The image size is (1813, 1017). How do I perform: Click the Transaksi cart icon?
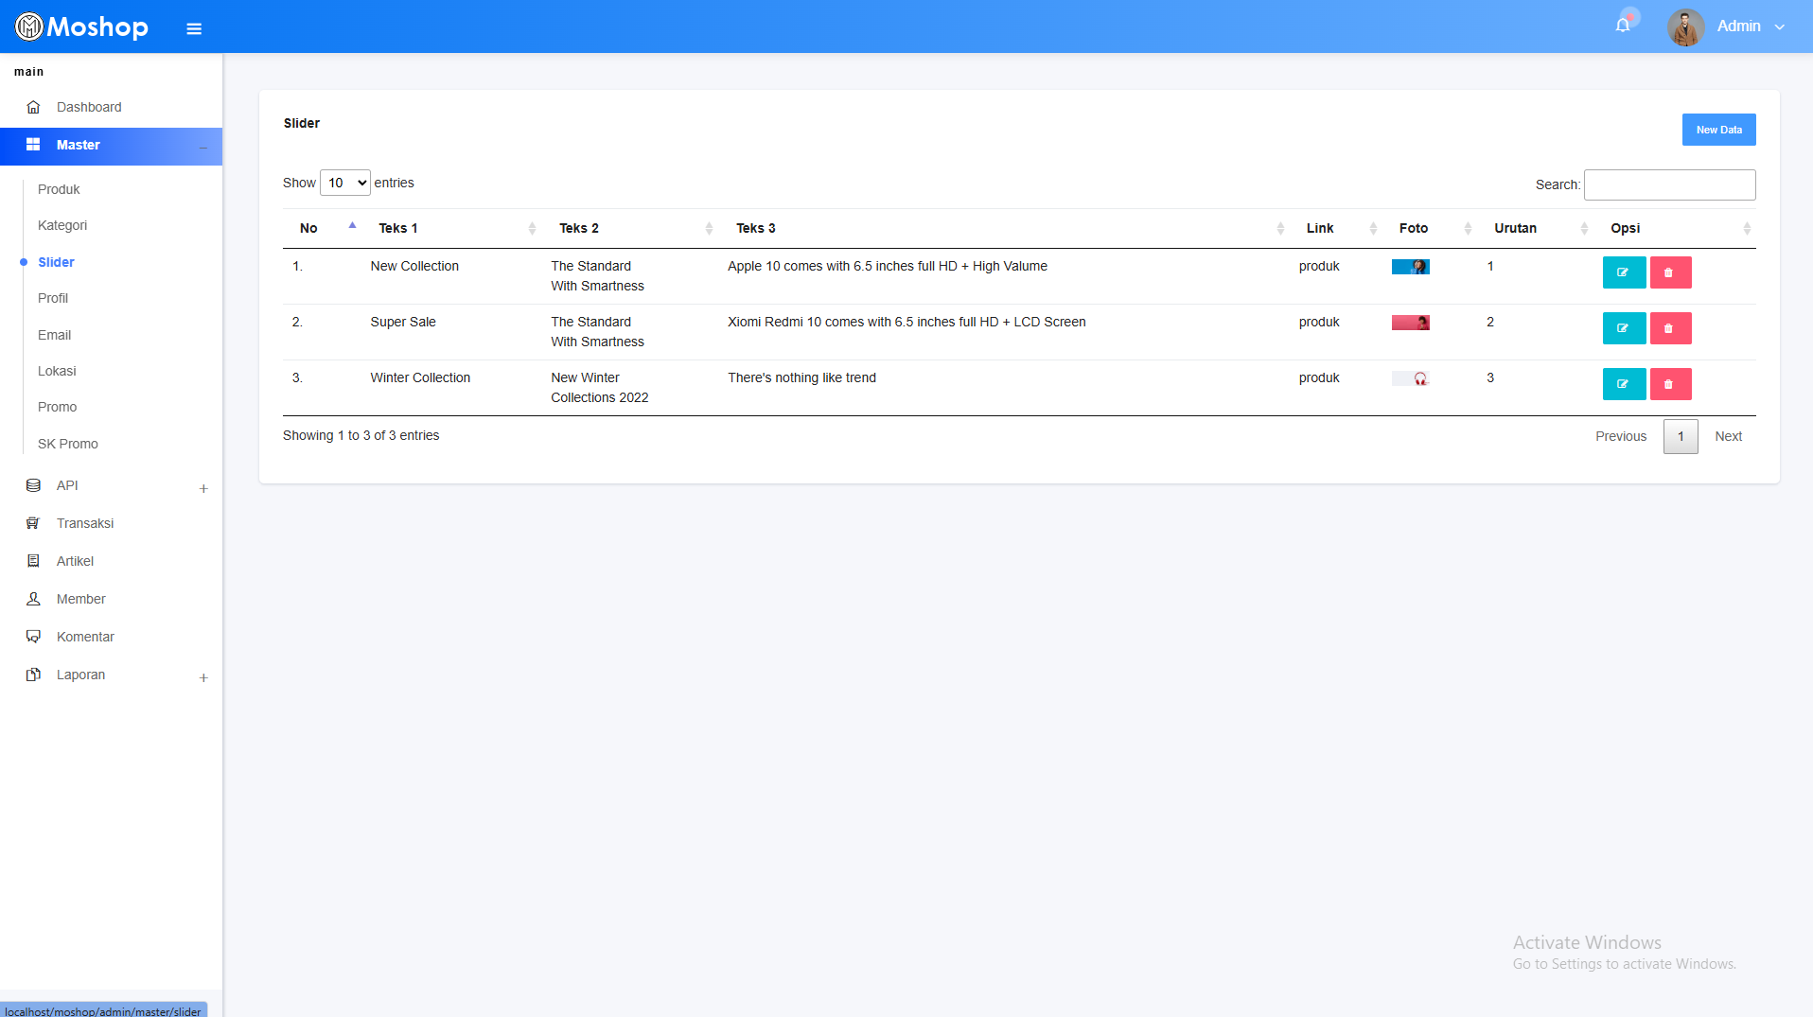point(33,523)
